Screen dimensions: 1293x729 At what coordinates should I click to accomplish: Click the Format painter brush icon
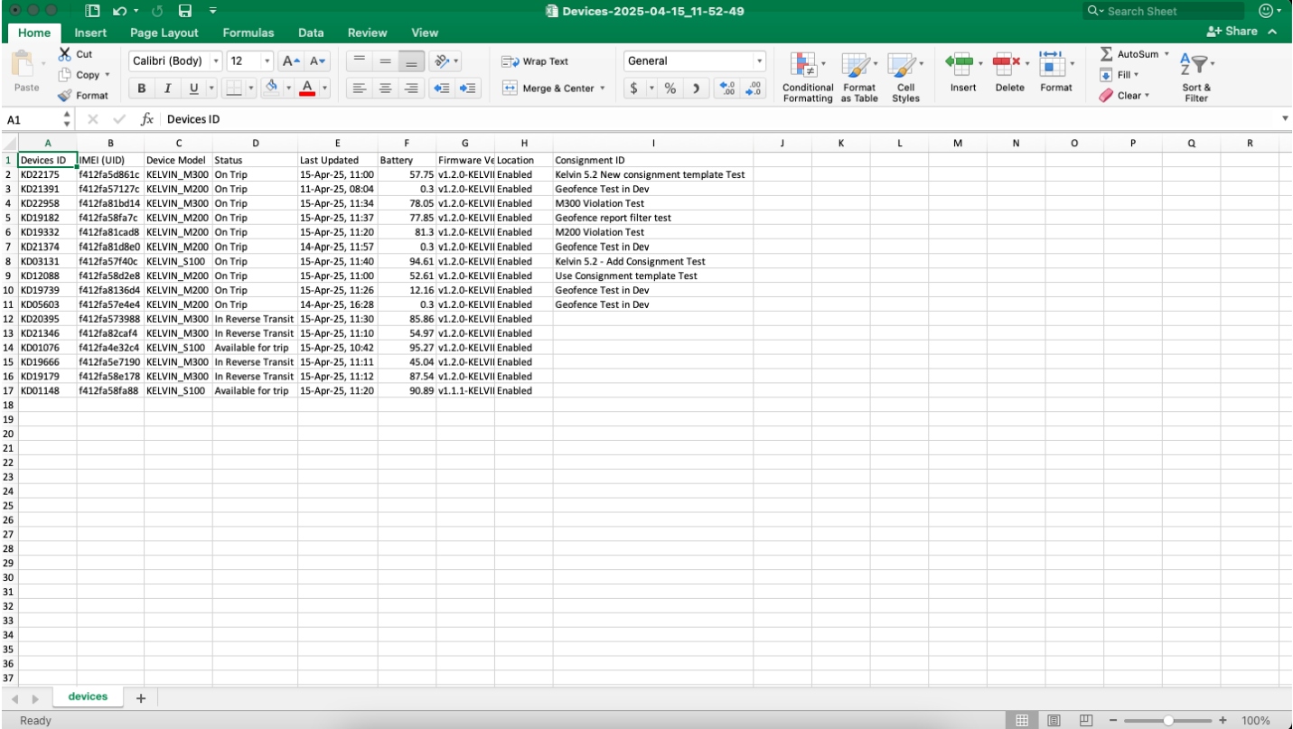coord(65,95)
